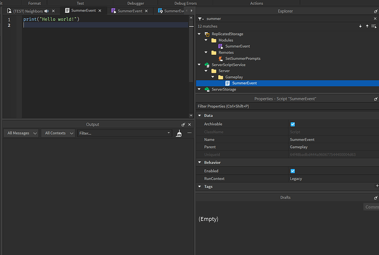The image size is (379, 255).
Task: Open the All Contexts dropdown in Output
Action: click(58, 133)
